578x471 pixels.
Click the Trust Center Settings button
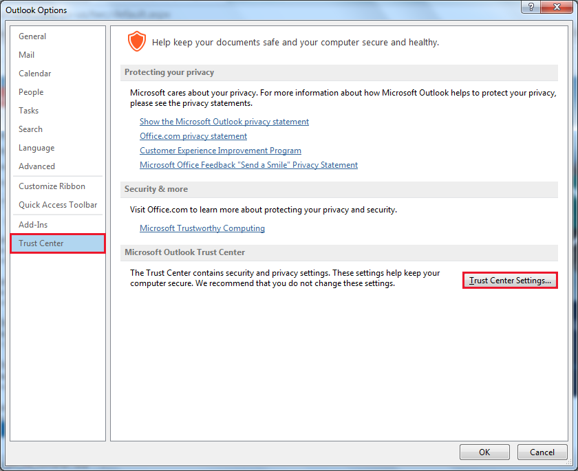pyautogui.click(x=510, y=281)
